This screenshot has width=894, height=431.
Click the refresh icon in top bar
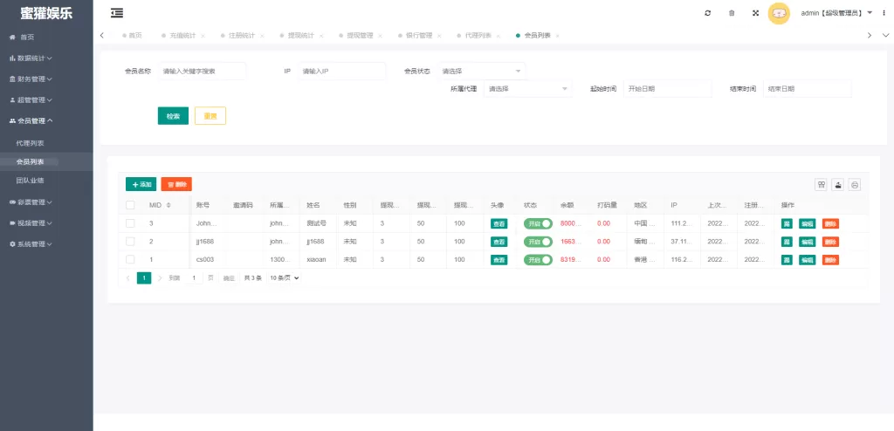(x=707, y=13)
